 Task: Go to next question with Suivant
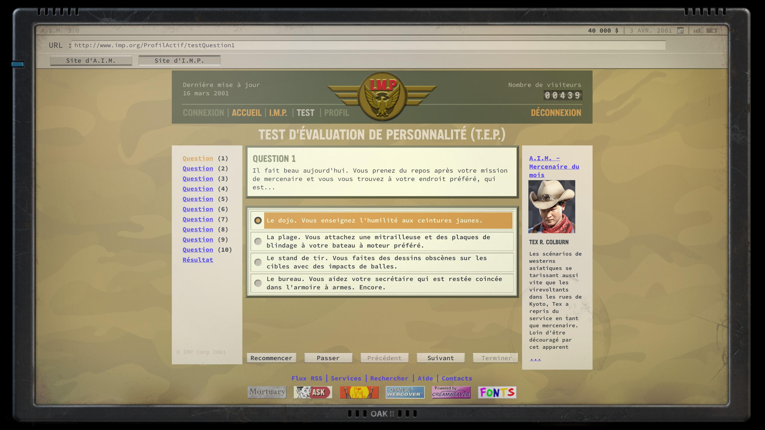tap(440, 358)
